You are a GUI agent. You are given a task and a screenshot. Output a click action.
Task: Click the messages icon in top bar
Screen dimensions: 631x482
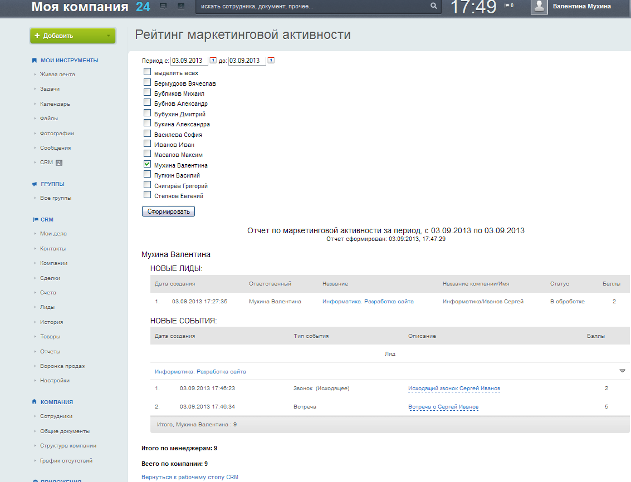click(163, 6)
